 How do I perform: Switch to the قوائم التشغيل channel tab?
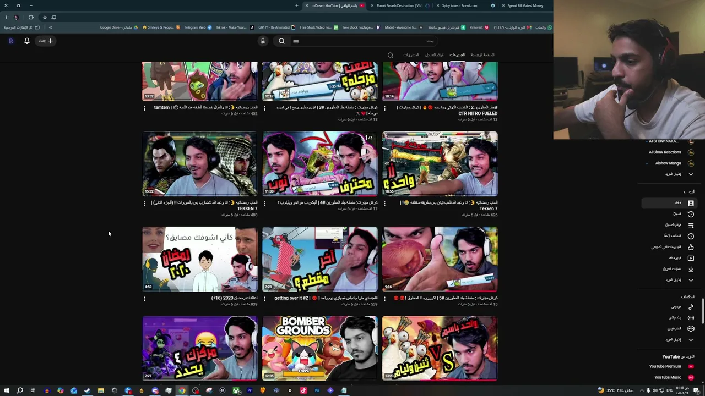435,55
